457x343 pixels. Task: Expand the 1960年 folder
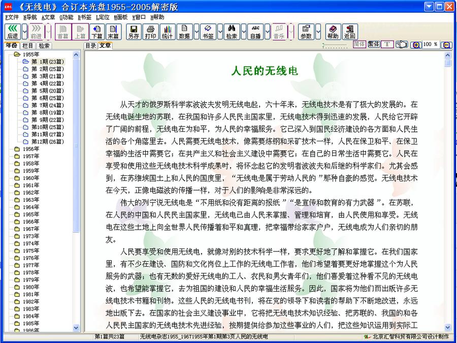(x=30, y=178)
